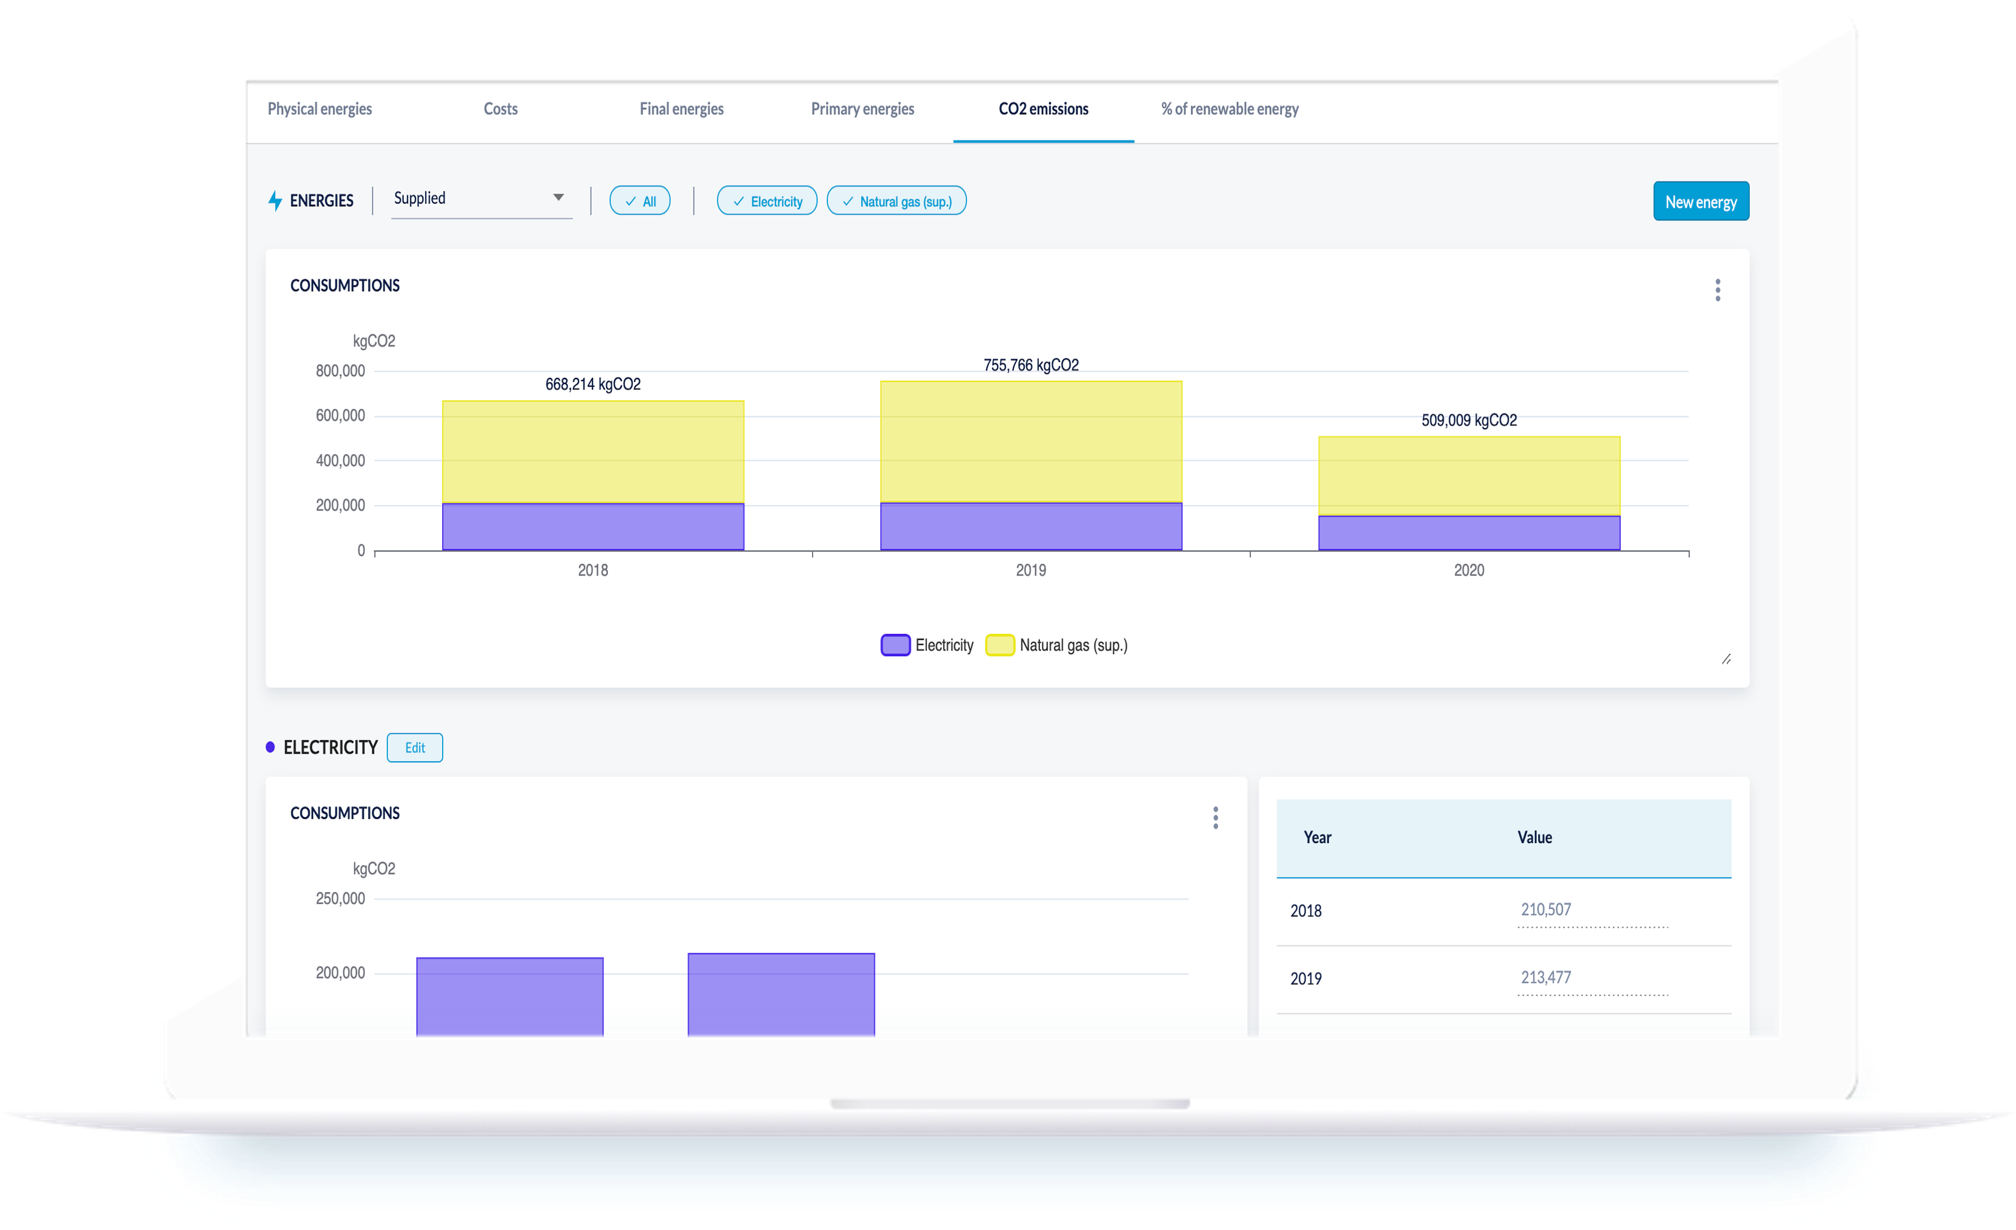The image size is (2016, 1230).
Task: Click the CO2 emissions tab
Action: [x=1043, y=109]
